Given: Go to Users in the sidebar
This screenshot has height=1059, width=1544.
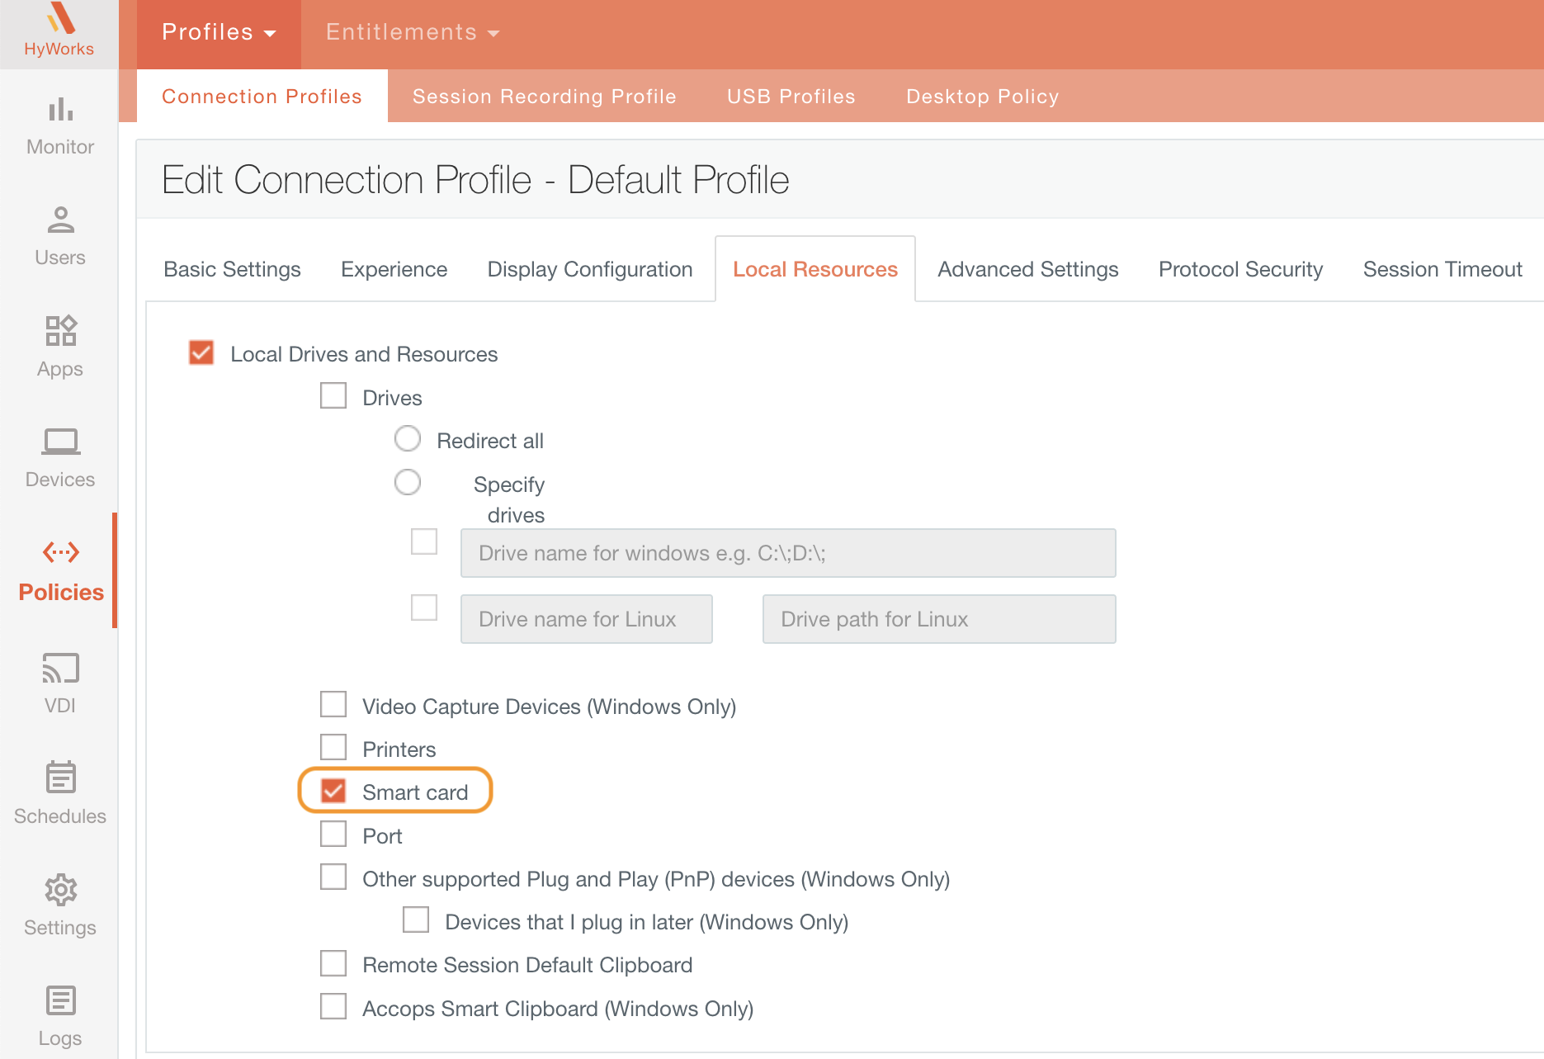Looking at the screenshot, I should click(60, 220).
